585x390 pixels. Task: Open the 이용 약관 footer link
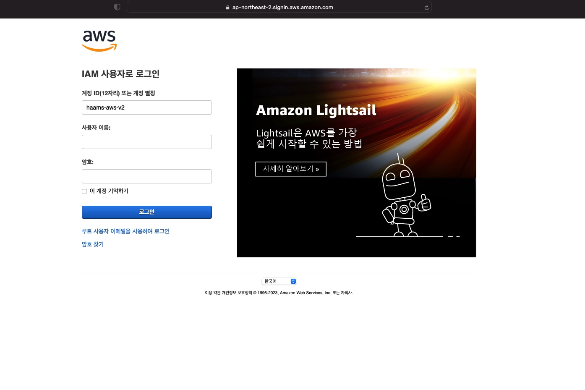coord(213,293)
